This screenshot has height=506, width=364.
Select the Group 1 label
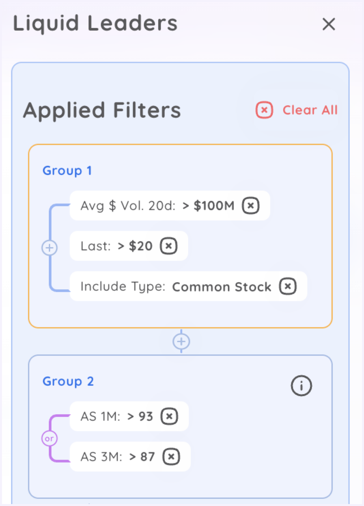coord(67,170)
